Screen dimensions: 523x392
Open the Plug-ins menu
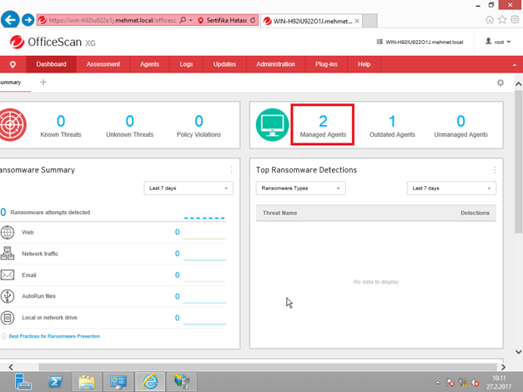(x=326, y=64)
